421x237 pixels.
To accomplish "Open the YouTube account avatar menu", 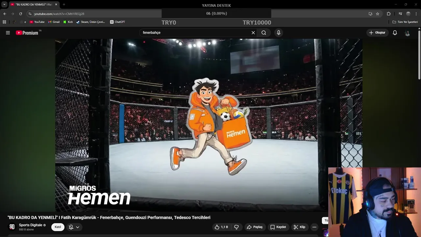I will 408,33.
